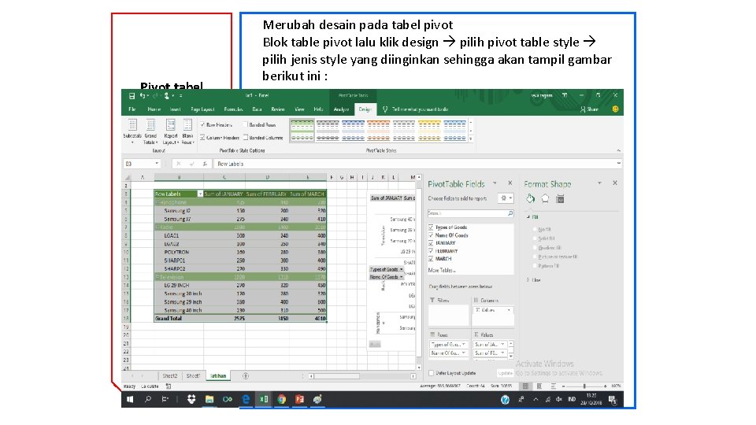
Task: Click the Insert Function fx icon
Action: point(205,164)
